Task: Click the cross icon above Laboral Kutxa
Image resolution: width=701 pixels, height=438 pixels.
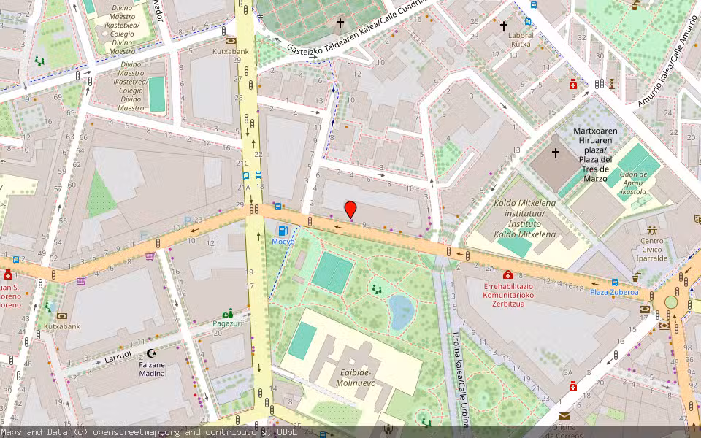Action: pyautogui.click(x=503, y=26)
